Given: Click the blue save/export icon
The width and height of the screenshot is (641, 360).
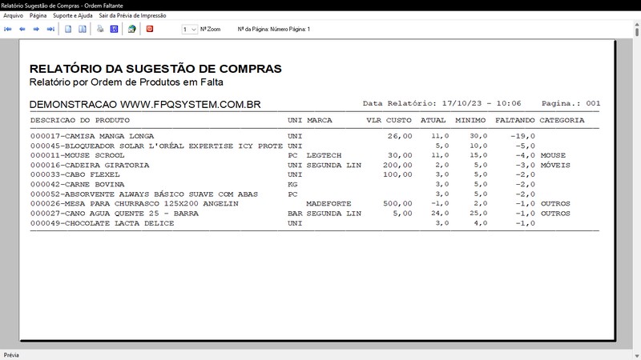Looking at the screenshot, I should pyautogui.click(x=114, y=29).
